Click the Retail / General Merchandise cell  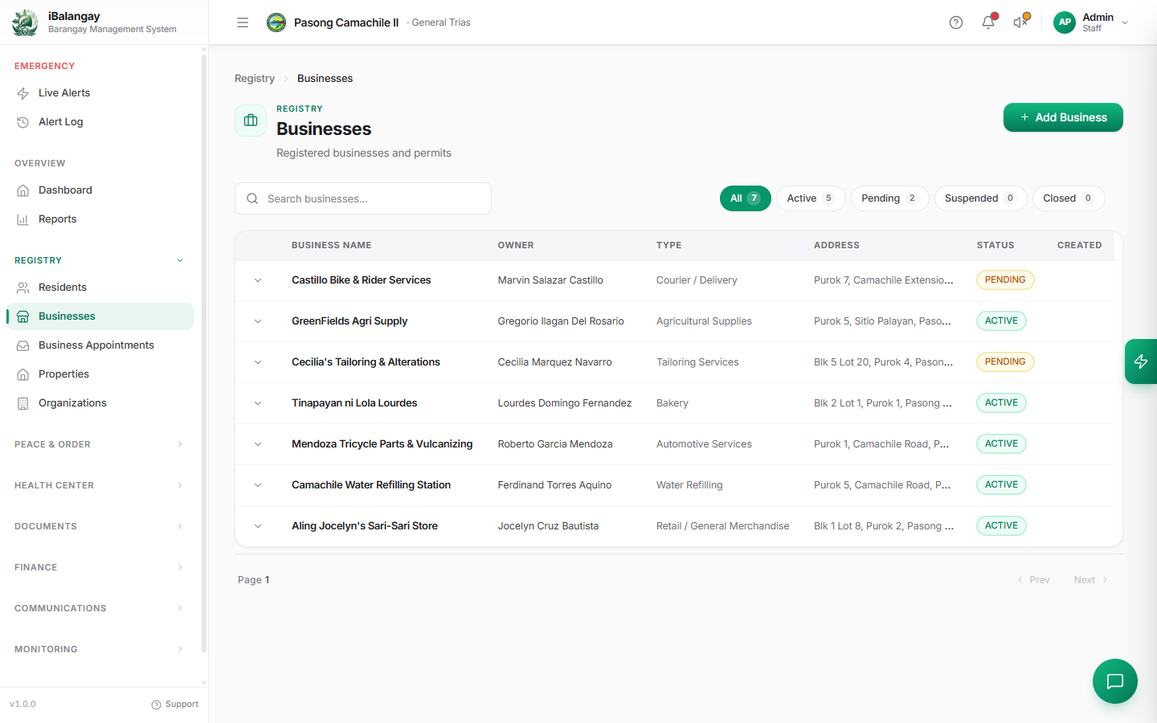(723, 526)
